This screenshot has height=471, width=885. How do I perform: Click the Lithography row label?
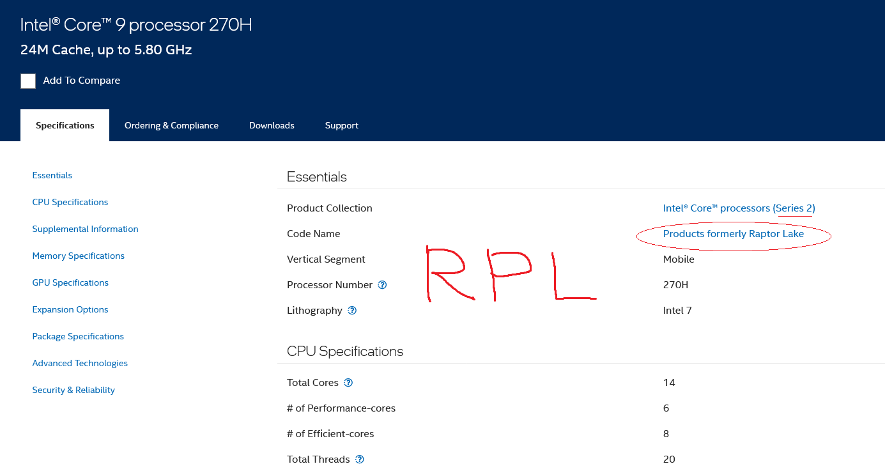(315, 311)
